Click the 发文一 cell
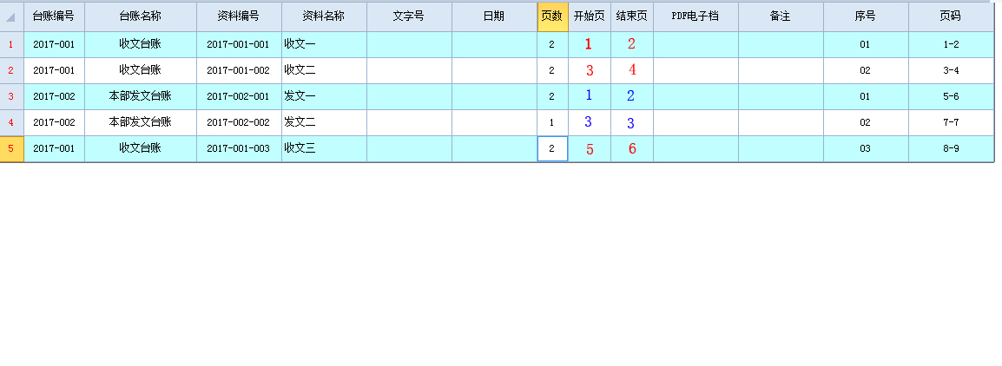Screen dimensions: 1002x366 pos(324,97)
